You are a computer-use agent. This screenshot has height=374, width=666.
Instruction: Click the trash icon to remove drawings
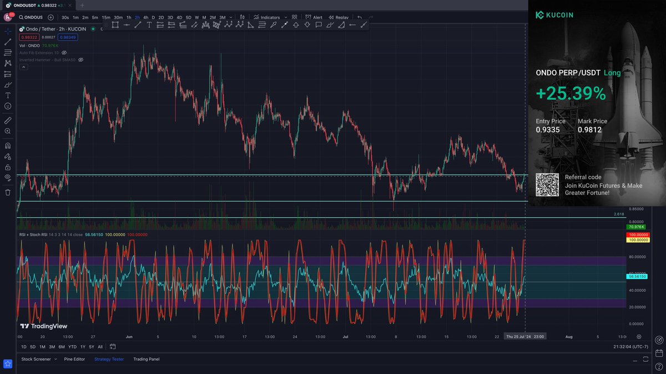pyautogui.click(x=8, y=192)
